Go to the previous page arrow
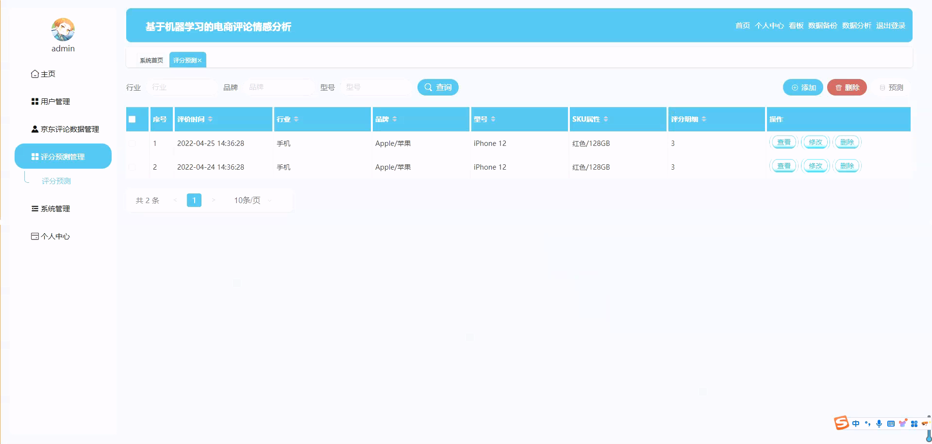 tap(175, 200)
